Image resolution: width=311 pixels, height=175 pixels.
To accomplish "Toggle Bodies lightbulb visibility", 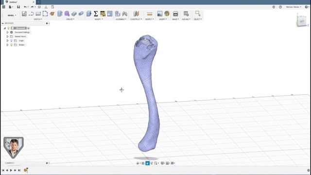I will coord(12,45).
